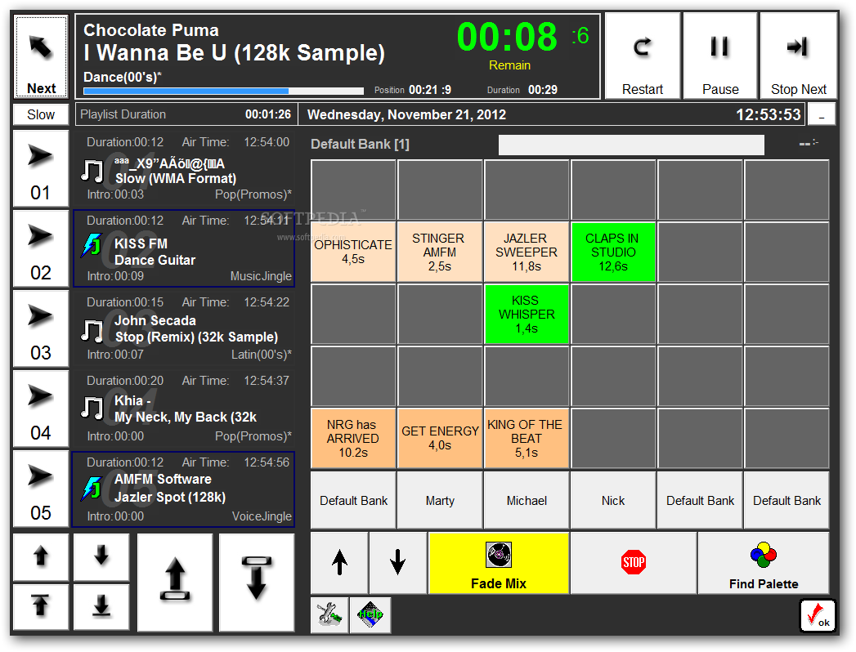Move playlist item down one with small arrow

(101, 557)
